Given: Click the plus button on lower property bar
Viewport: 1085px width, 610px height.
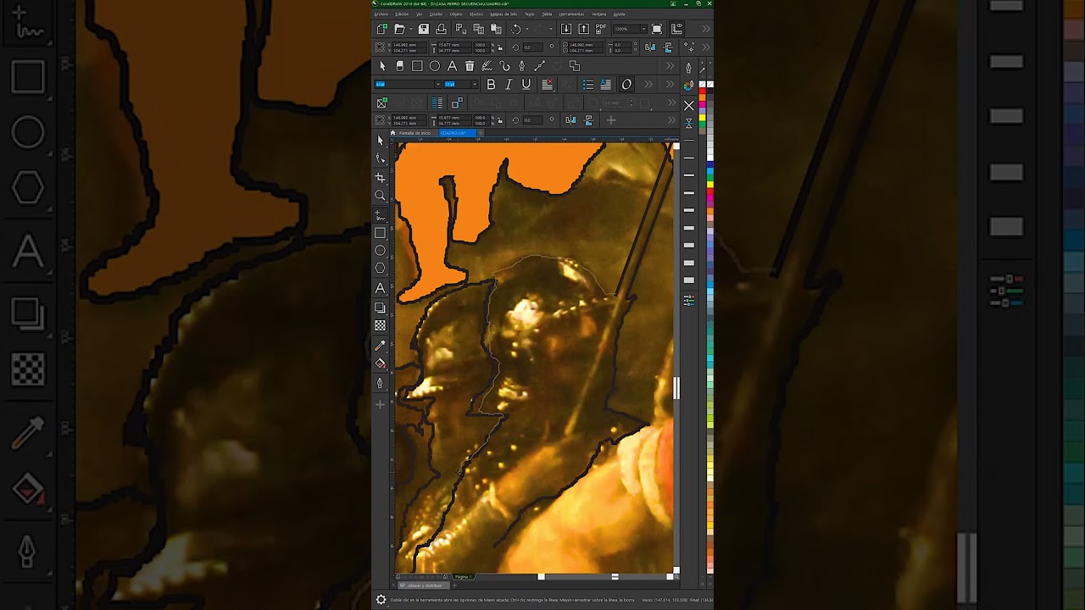Looking at the screenshot, I should (610, 120).
